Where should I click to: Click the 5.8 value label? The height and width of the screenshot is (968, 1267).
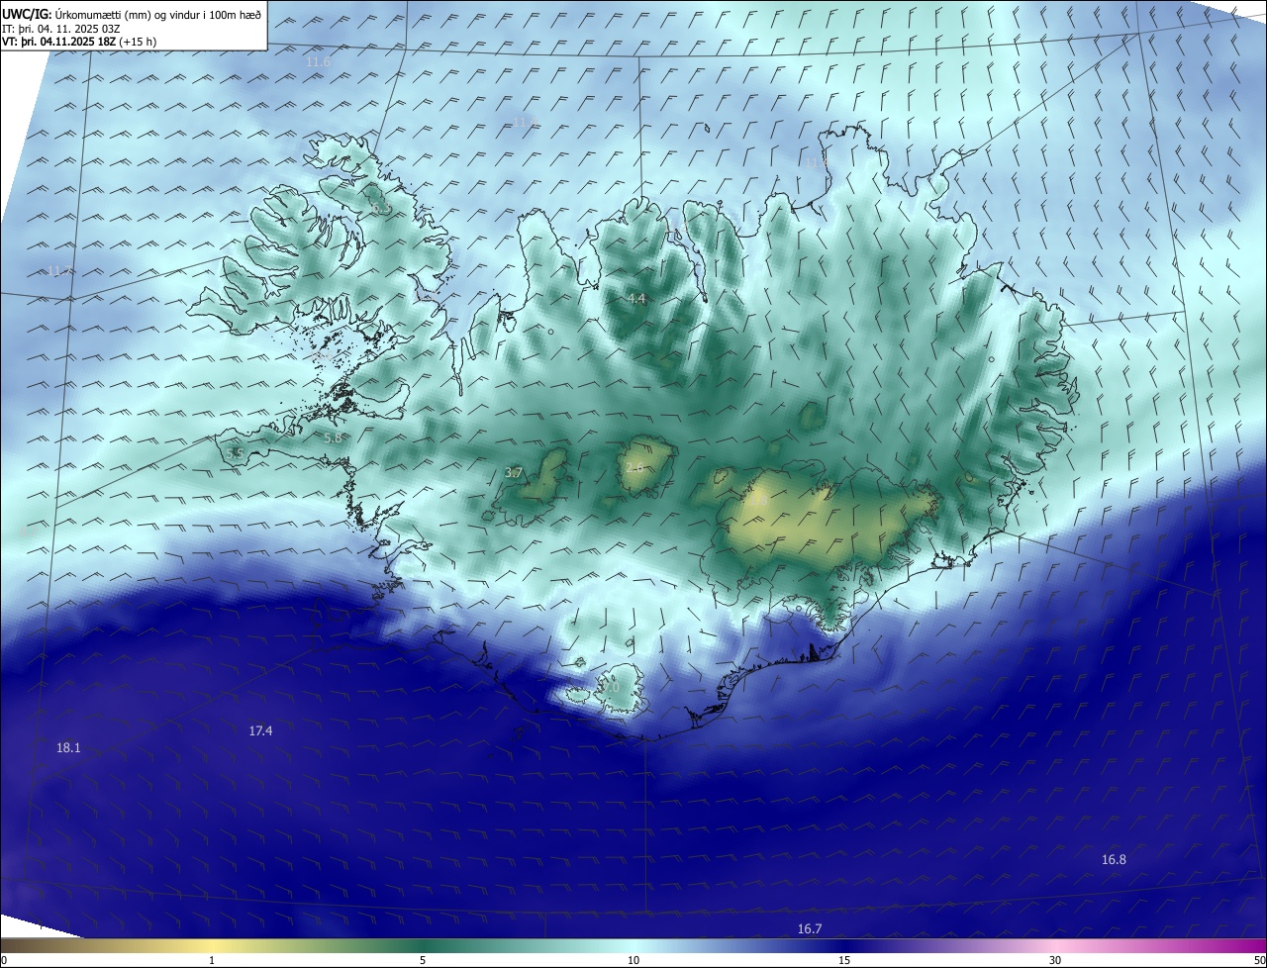click(x=334, y=437)
